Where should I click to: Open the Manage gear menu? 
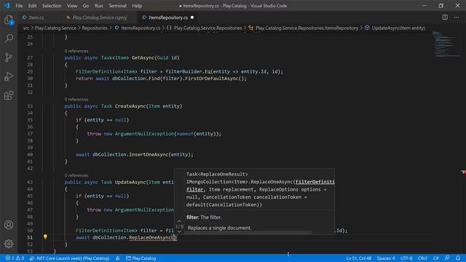9,244
